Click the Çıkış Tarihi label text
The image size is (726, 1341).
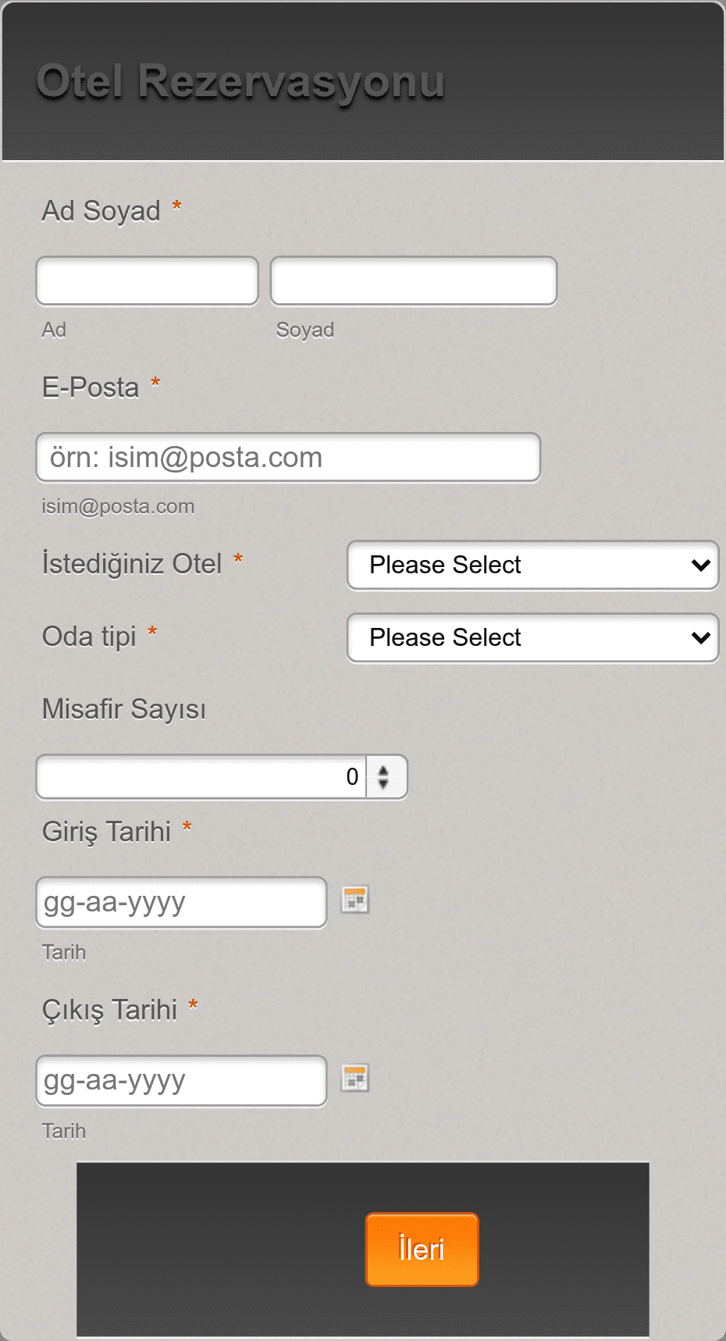tap(109, 1010)
